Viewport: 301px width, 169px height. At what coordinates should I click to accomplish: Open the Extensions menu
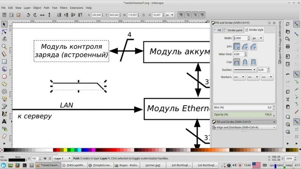pos(76,8)
